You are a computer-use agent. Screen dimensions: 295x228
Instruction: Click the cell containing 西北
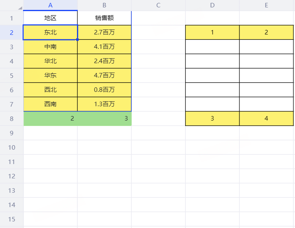click(x=50, y=90)
